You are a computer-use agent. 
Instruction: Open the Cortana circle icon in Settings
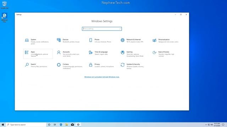[59, 65]
